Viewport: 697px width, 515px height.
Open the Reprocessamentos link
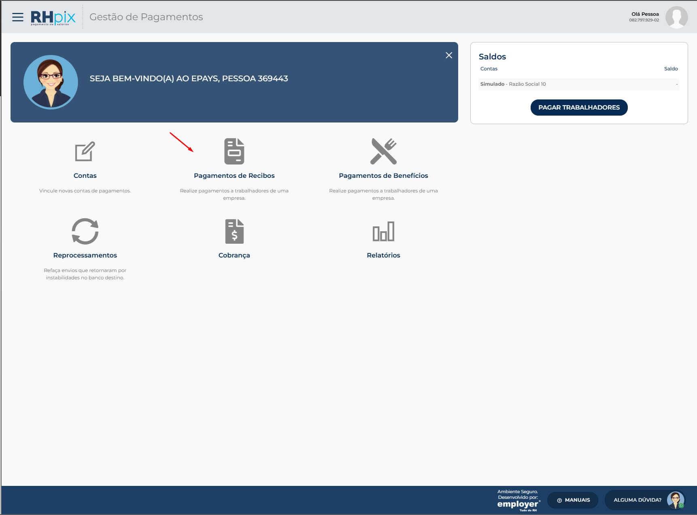click(85, 255)
